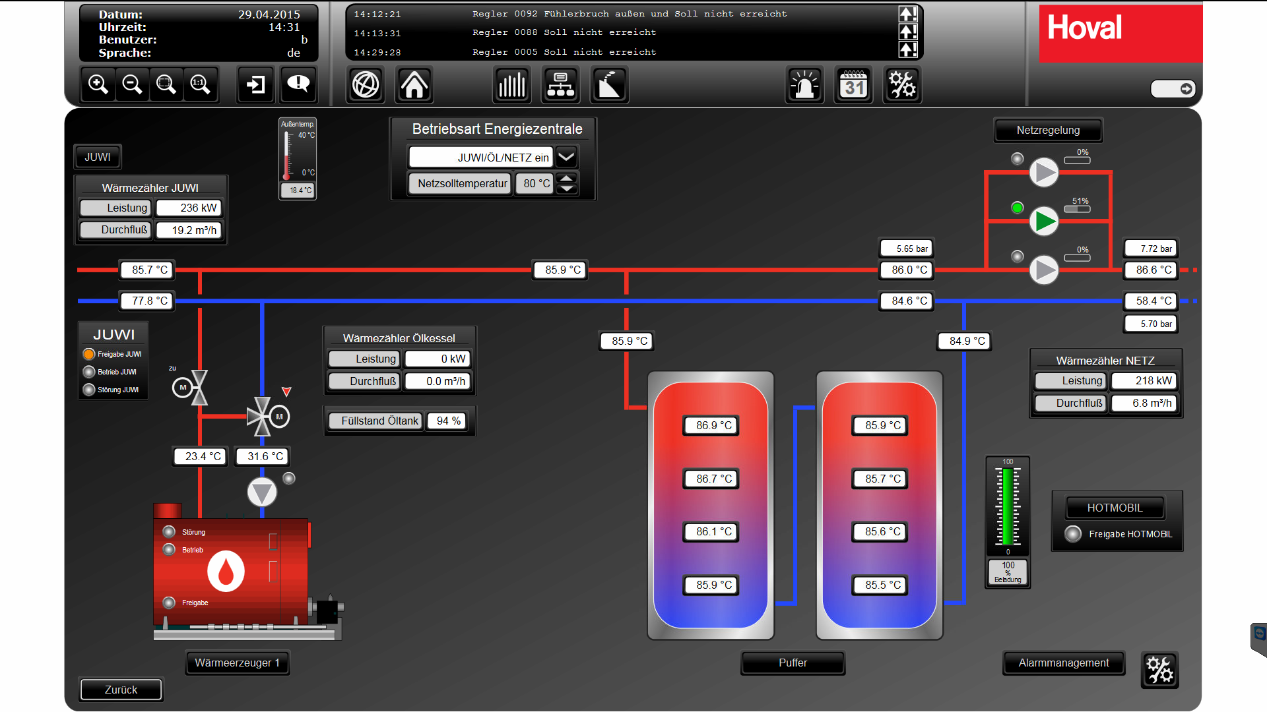Screen dimensions: 1267x712
Task: Click the login arrow icon
Action: click(255, 84)
